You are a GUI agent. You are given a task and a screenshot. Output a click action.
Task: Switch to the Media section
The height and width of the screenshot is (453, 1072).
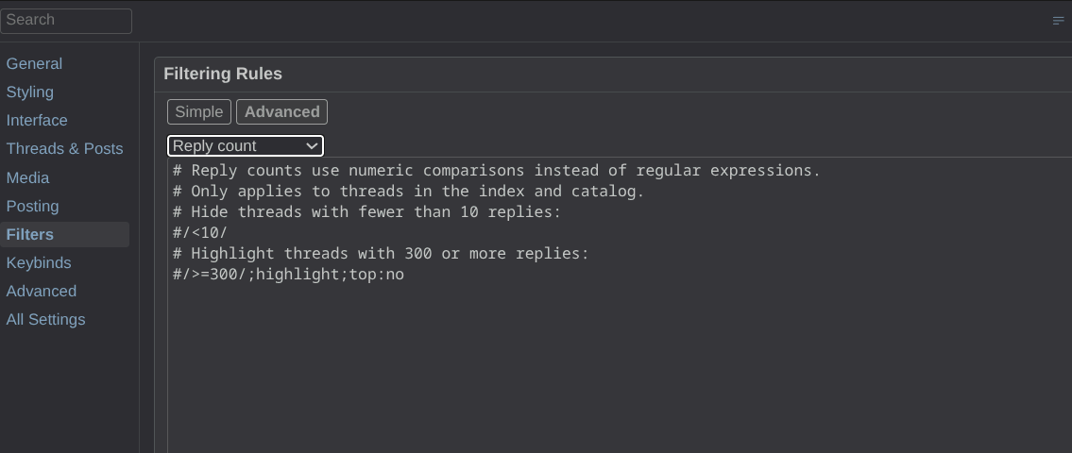27,177
